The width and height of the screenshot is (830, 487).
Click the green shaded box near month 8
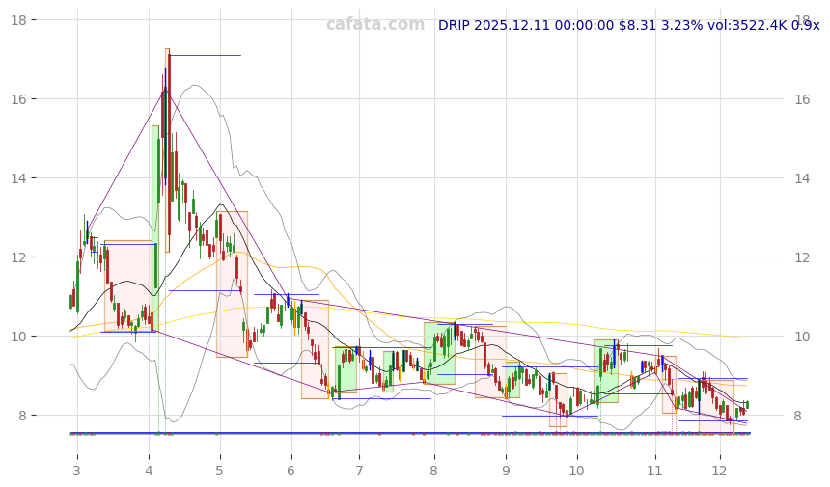pyautogui.click(x=439, y=353)
